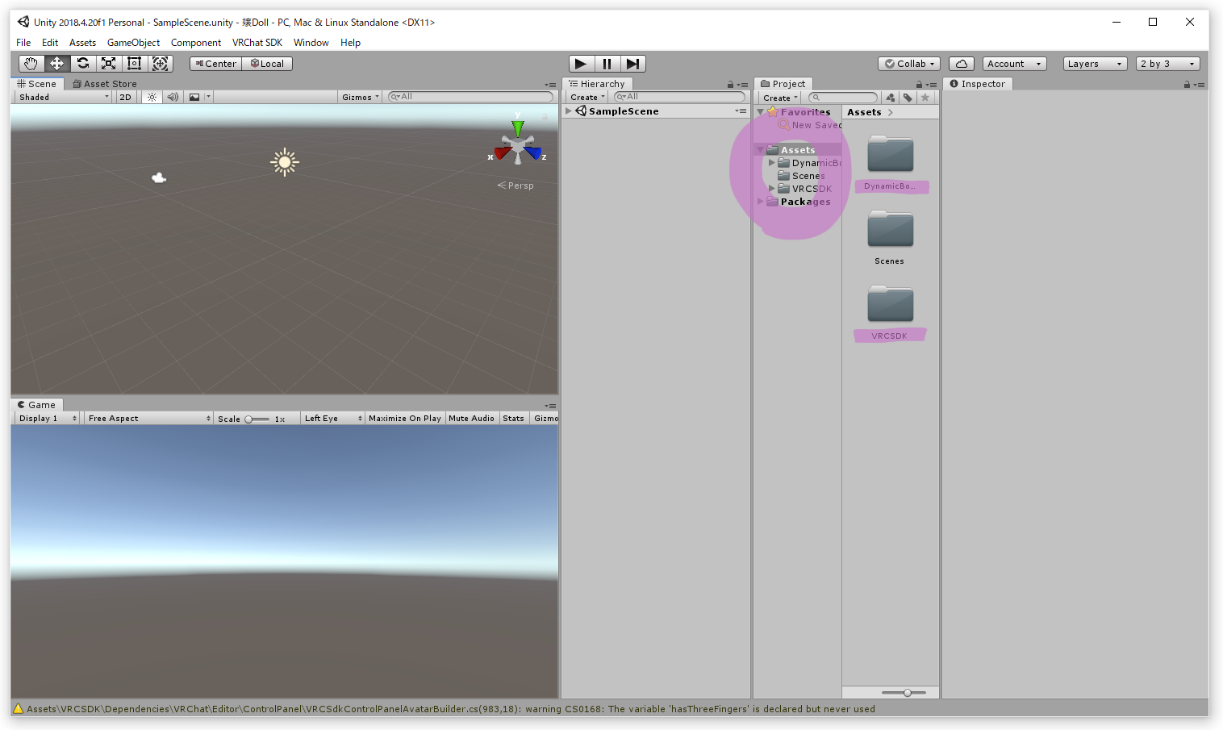This screenshot has width=1223, height=730.
Task: Open the Left Eye dropdown
Action: click(x=333, y=419)
